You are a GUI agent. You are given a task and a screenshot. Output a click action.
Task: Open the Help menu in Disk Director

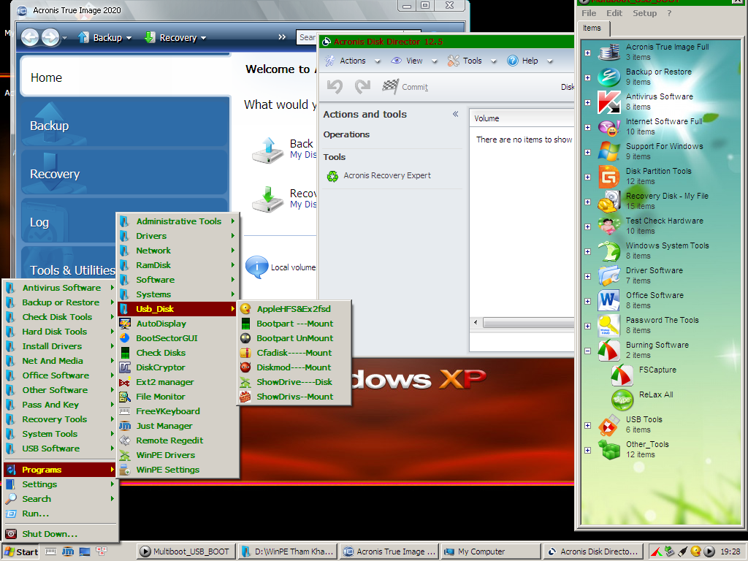pos(530,61)
